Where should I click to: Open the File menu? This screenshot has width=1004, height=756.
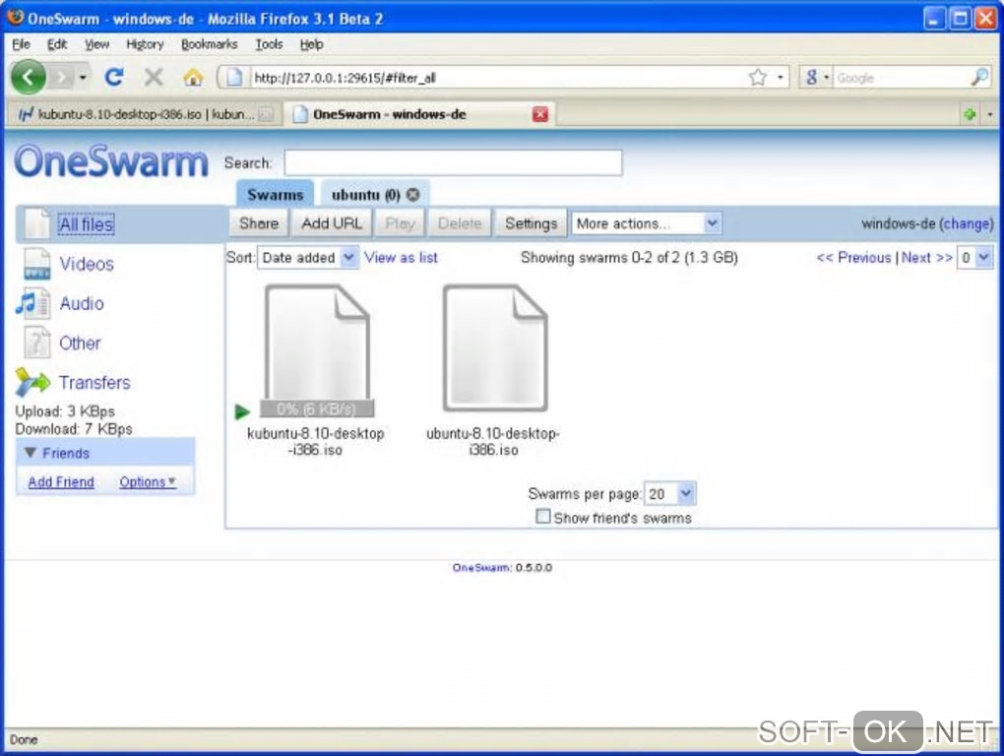21,44
